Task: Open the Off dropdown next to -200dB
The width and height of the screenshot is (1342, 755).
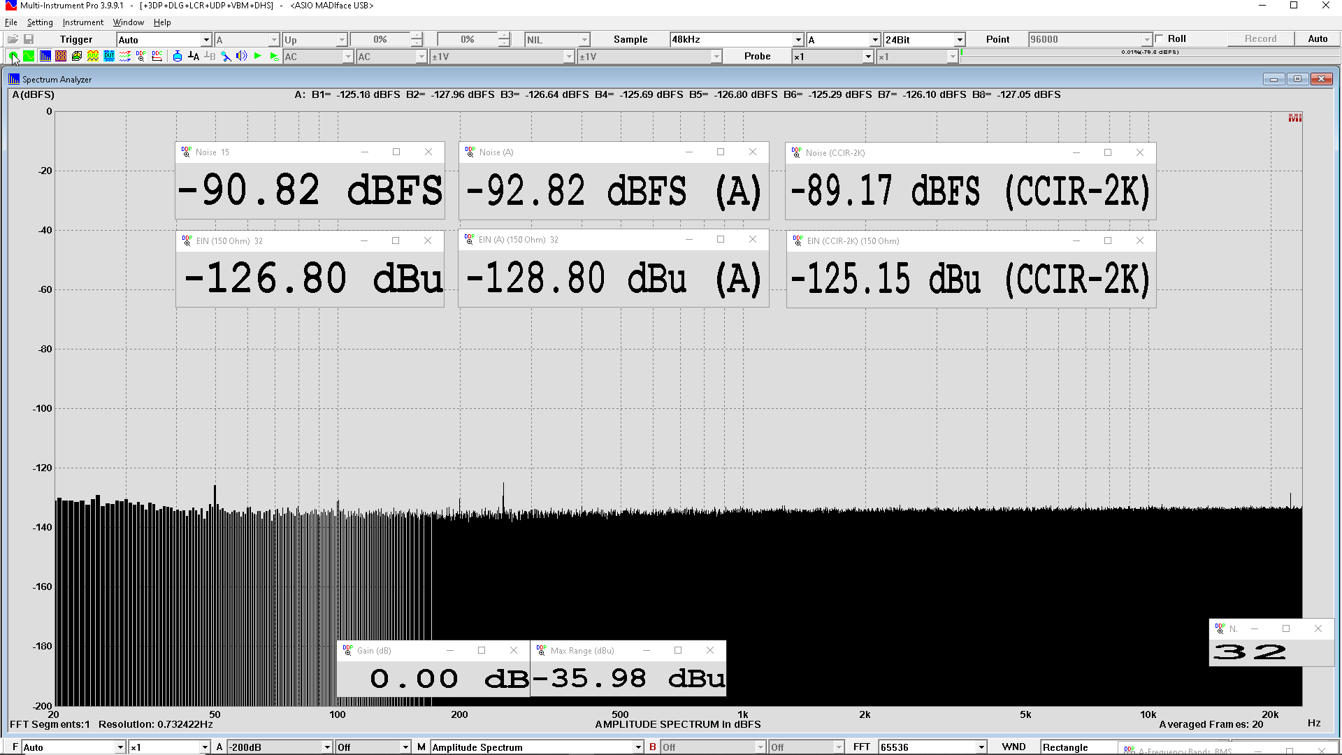Action: click(405, 747)
